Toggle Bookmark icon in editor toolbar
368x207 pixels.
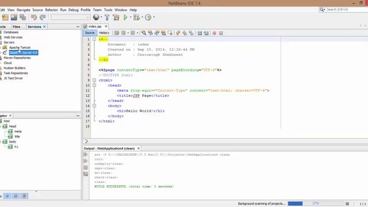tap(191, 33)
